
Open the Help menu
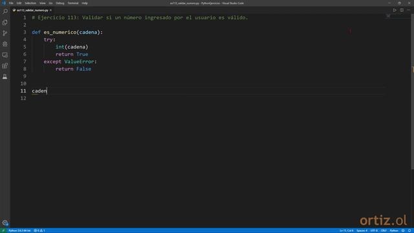85,3
